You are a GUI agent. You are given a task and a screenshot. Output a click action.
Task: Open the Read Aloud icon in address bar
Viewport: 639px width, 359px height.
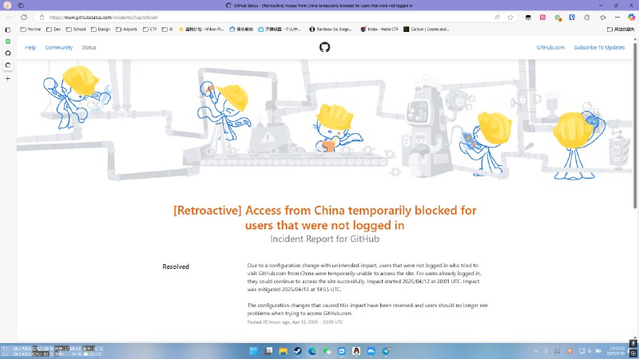click(498, 17)
